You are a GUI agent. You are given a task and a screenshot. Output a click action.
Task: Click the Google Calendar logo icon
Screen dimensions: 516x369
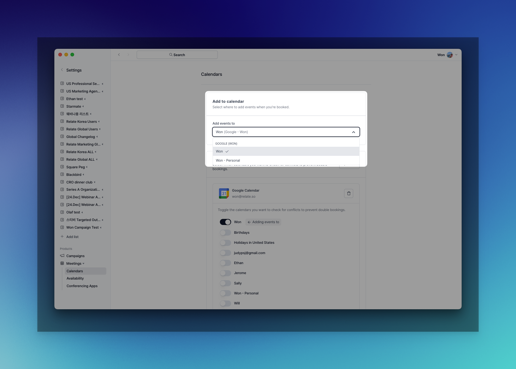click(x=224, y=193)
